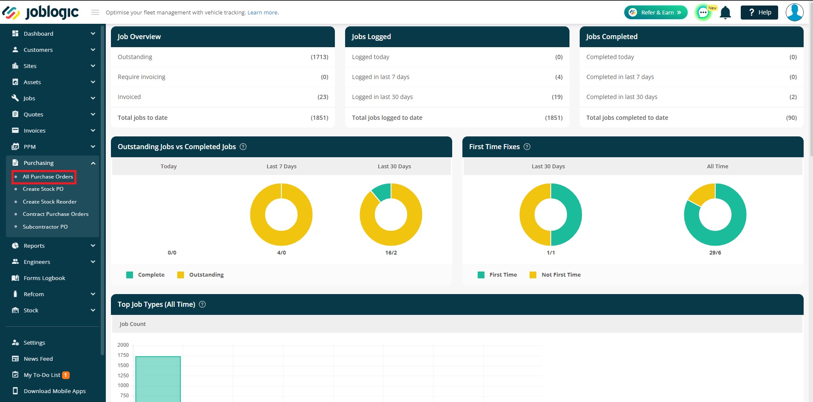
Task: Click the Reports pie chart icon
Action: (15, 246)
